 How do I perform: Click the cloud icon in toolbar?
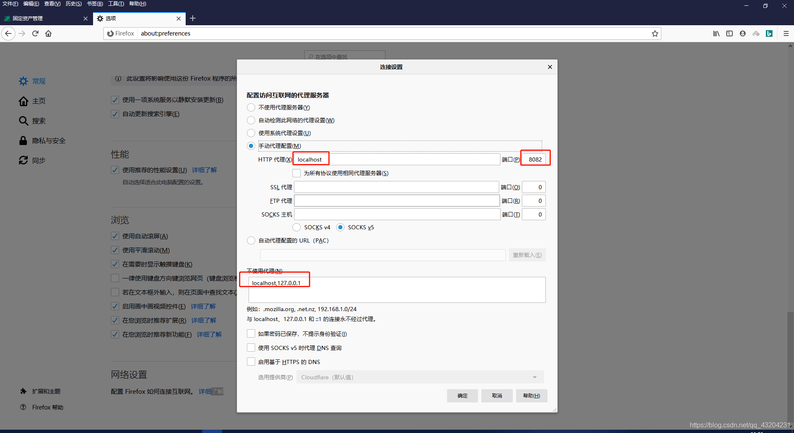pos(756,33)
